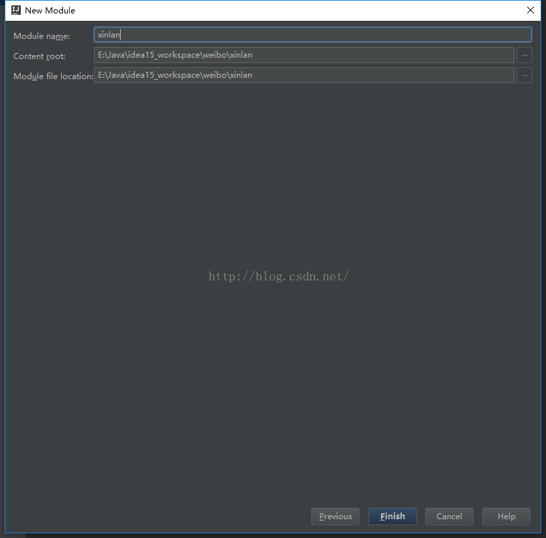546x538 pixels.
Task: Click the Module file location path field
Action: coord(304,75)
